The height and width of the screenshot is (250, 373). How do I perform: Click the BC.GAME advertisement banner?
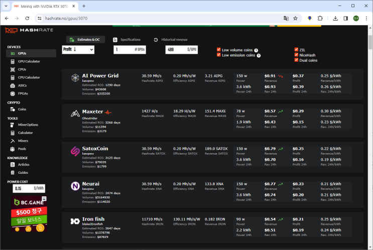point(29,214)
